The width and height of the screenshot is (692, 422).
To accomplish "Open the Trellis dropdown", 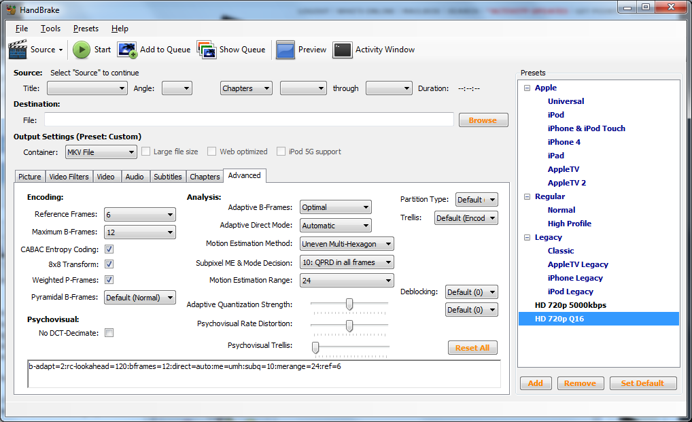I will [466, 218].
